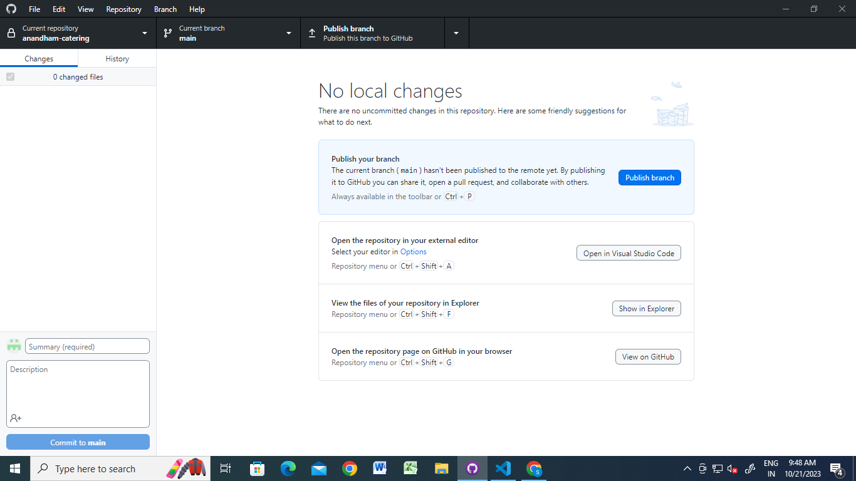The height and width of the screenshot is (481, 856).
Task: Click the GitHub Desktop taskbar icon
Action: [472, 468]
